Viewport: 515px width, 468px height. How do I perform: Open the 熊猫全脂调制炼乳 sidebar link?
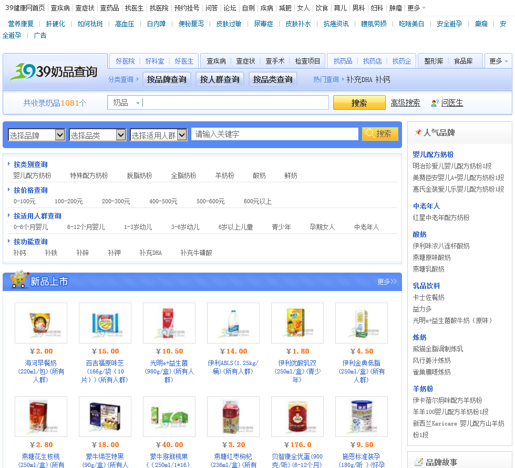click(x=438, y=349)
